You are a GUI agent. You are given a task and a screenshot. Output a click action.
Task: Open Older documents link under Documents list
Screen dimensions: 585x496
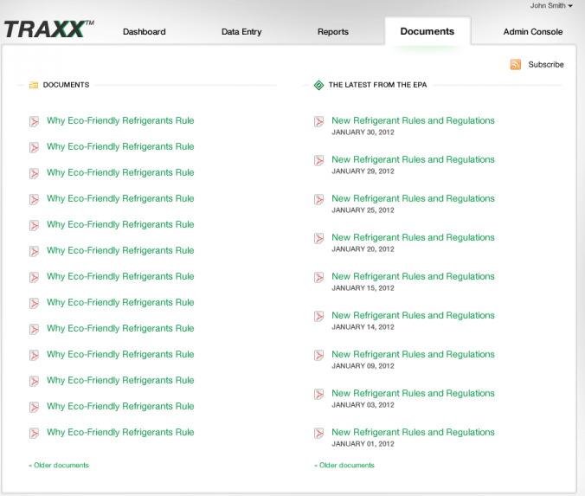(x=59, y=466)
